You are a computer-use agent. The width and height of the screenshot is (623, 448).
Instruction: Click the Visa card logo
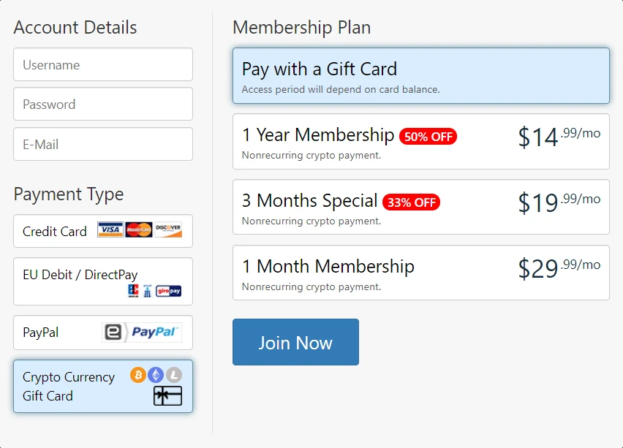[x=110, y=230]
